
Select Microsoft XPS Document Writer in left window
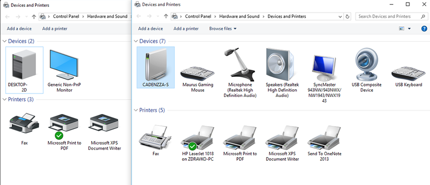click(104, 132)
